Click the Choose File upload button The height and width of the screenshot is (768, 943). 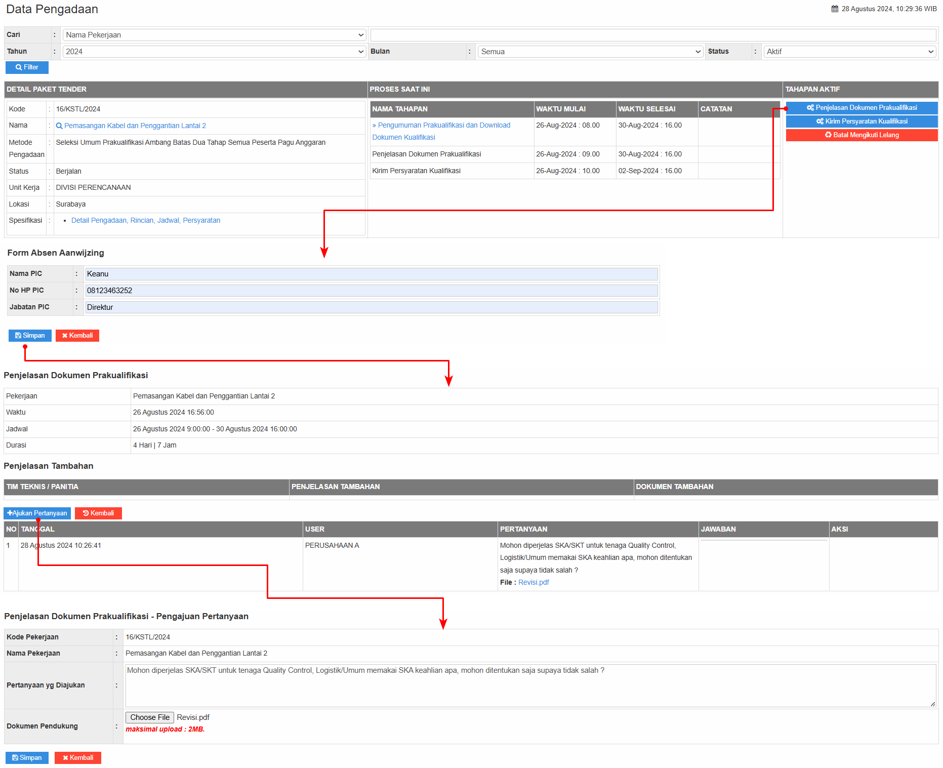click(x=150, y=717)
